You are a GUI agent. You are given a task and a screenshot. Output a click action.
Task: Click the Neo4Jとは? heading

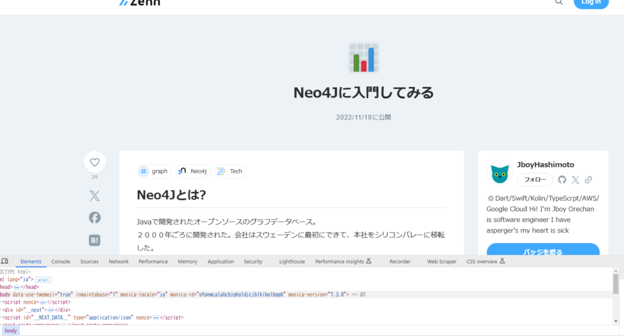(171, 195)
